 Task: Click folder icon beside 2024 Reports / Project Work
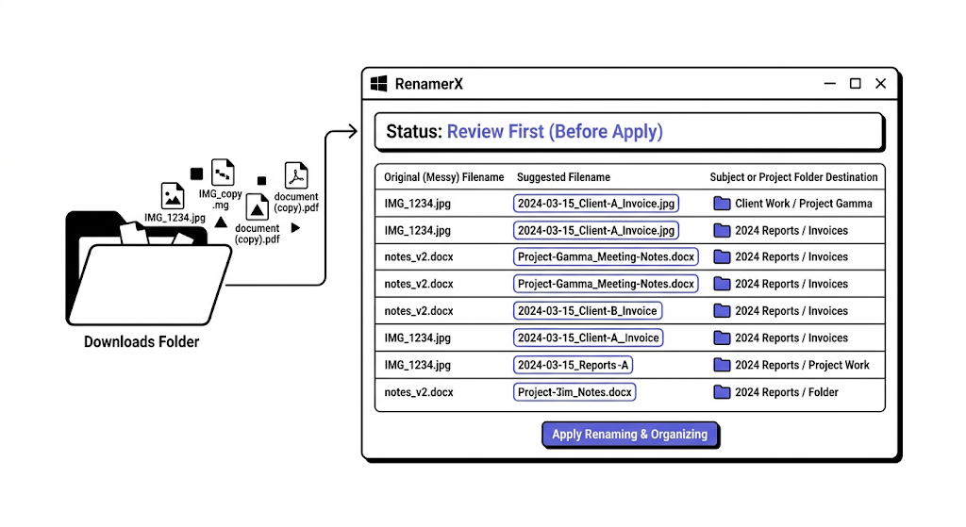(722, 365)
